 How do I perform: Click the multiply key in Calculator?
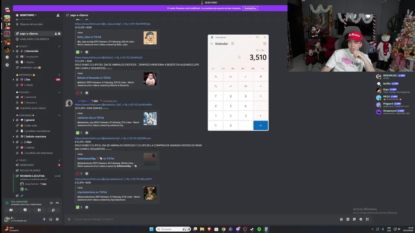pos(261,96)
